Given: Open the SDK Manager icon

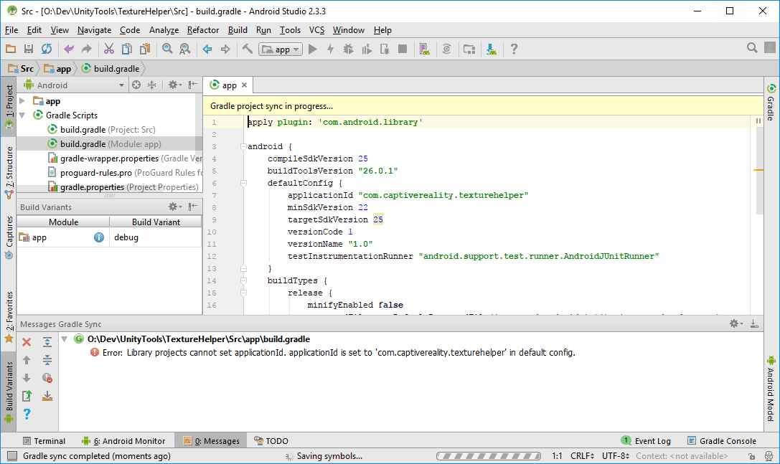Looking at the screenshot, I should [492, 49].
